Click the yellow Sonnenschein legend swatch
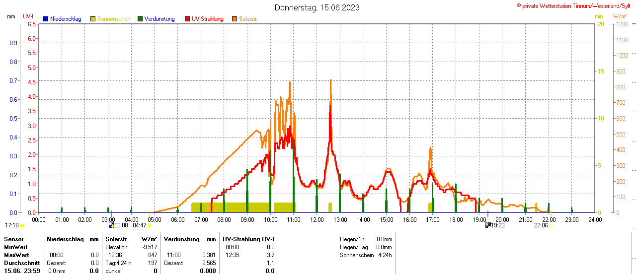Viewport: 636px width, 274px height. [93, 19]
